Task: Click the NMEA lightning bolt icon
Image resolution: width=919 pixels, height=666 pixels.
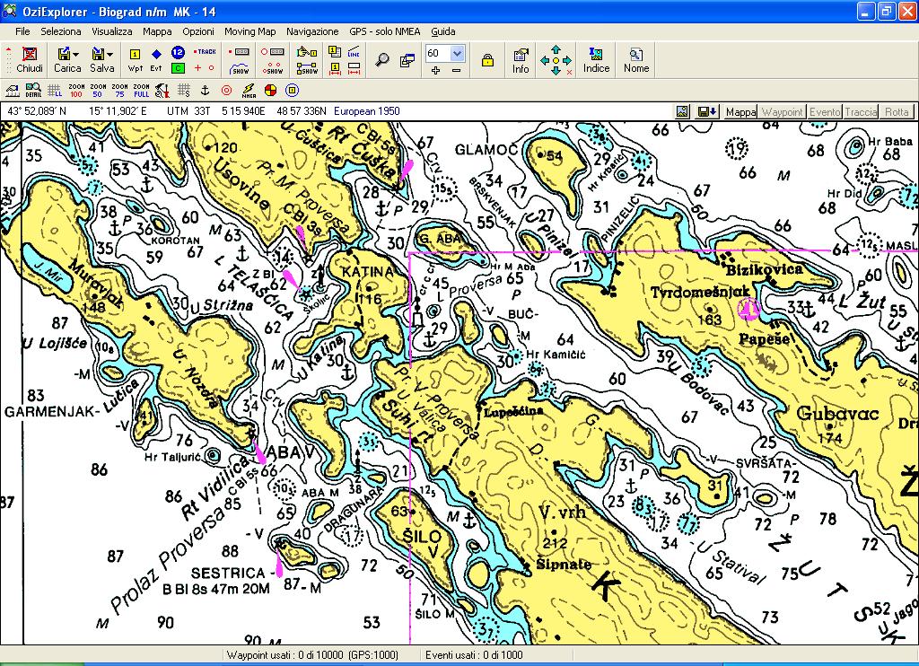Action: (x=249, y=91)
